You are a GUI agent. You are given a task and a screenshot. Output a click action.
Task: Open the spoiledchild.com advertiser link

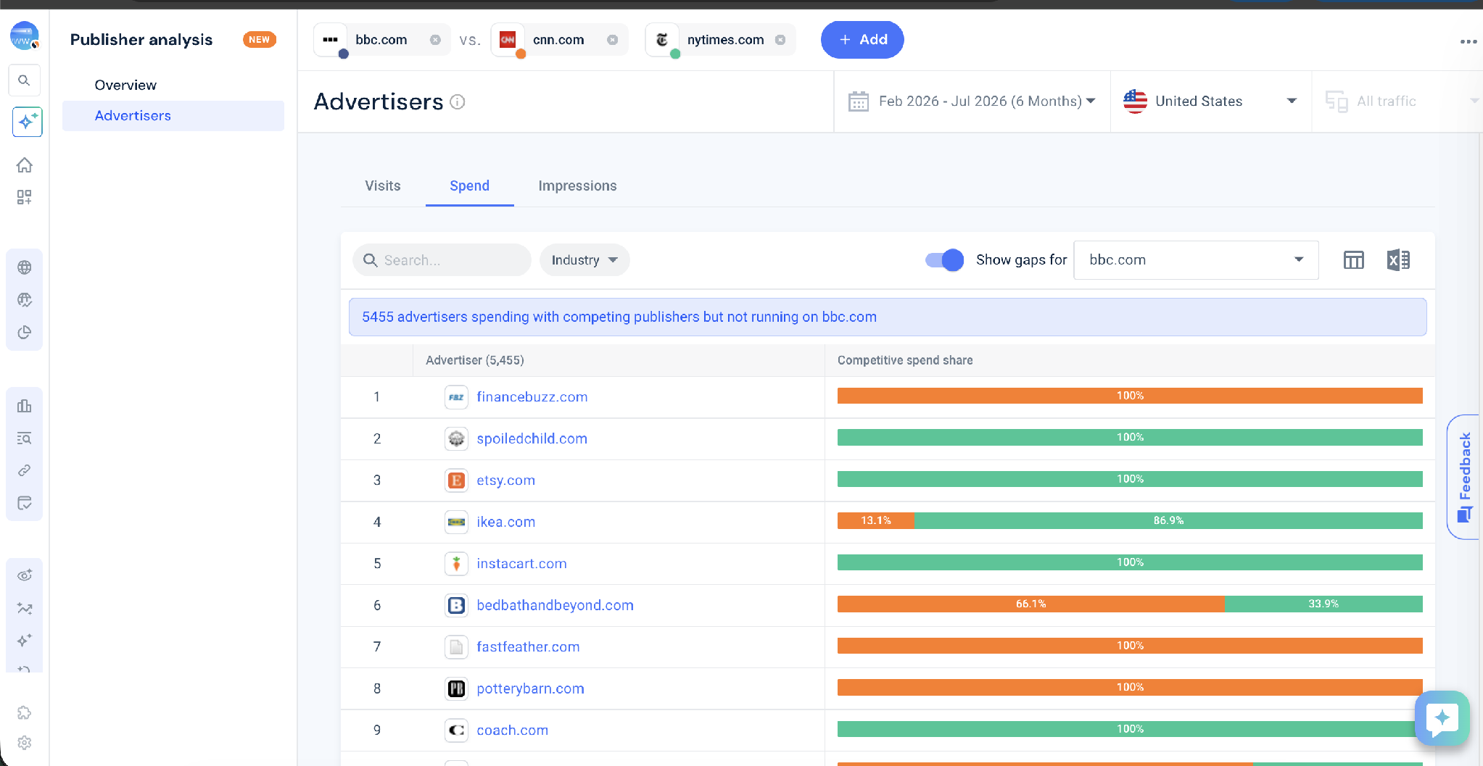(532, 439)
